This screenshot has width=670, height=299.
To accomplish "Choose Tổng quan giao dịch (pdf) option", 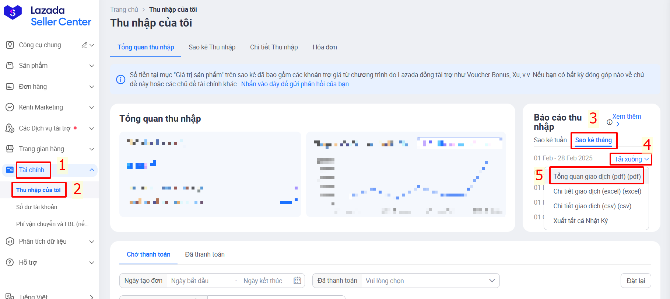I will coord(597,177).
